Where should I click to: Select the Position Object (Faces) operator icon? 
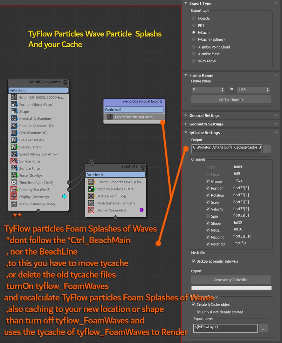[14, 104]
